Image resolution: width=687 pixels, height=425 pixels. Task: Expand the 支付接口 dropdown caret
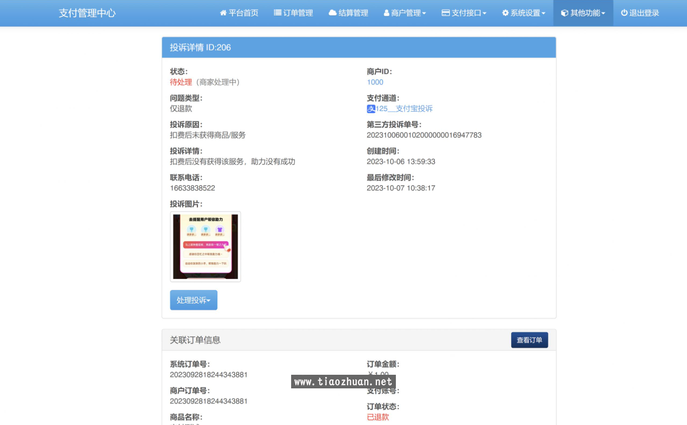[x=484, y=14]
